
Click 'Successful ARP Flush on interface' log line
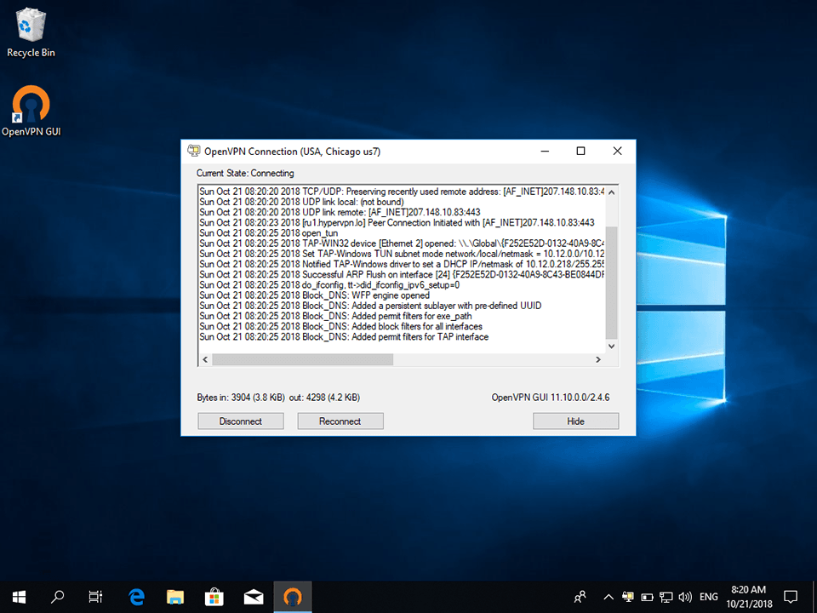coord(402,275)
